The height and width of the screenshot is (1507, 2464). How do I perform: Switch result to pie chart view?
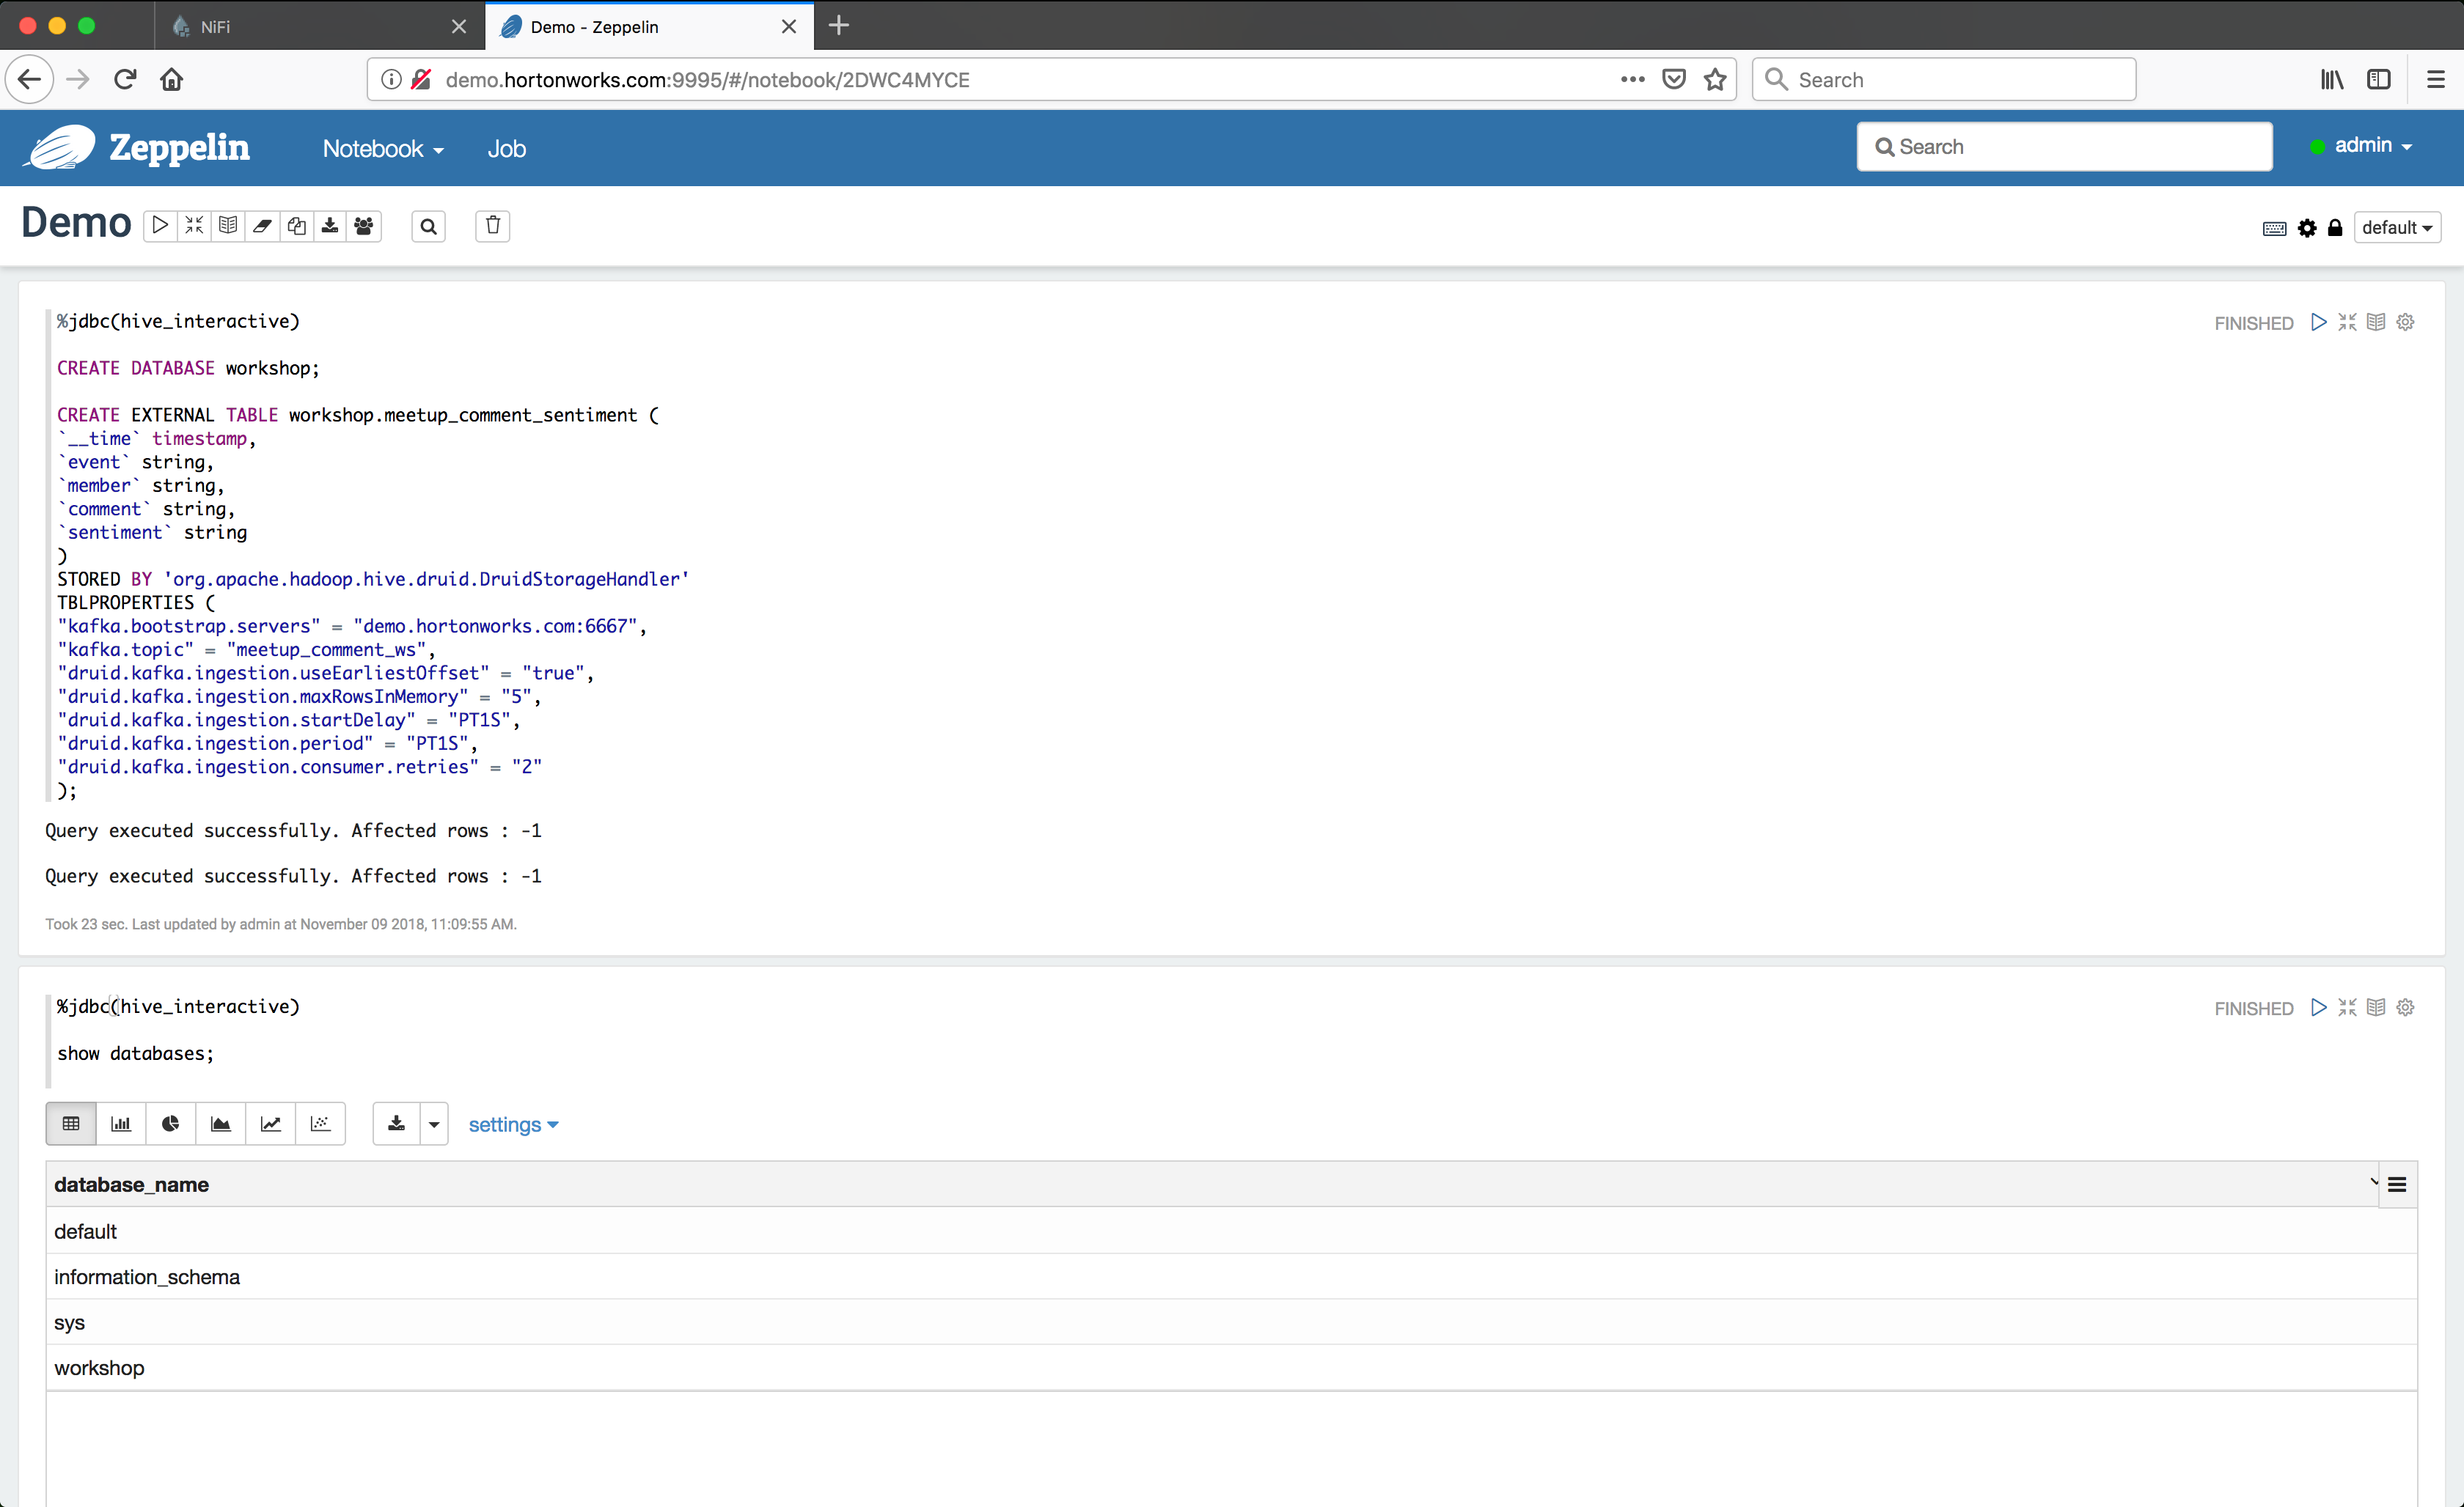[171, 1123]
